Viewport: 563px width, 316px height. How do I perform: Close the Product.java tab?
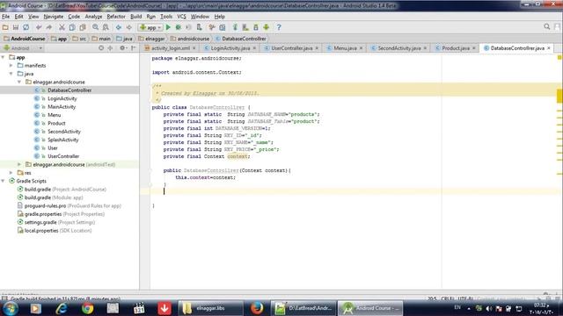474,48
